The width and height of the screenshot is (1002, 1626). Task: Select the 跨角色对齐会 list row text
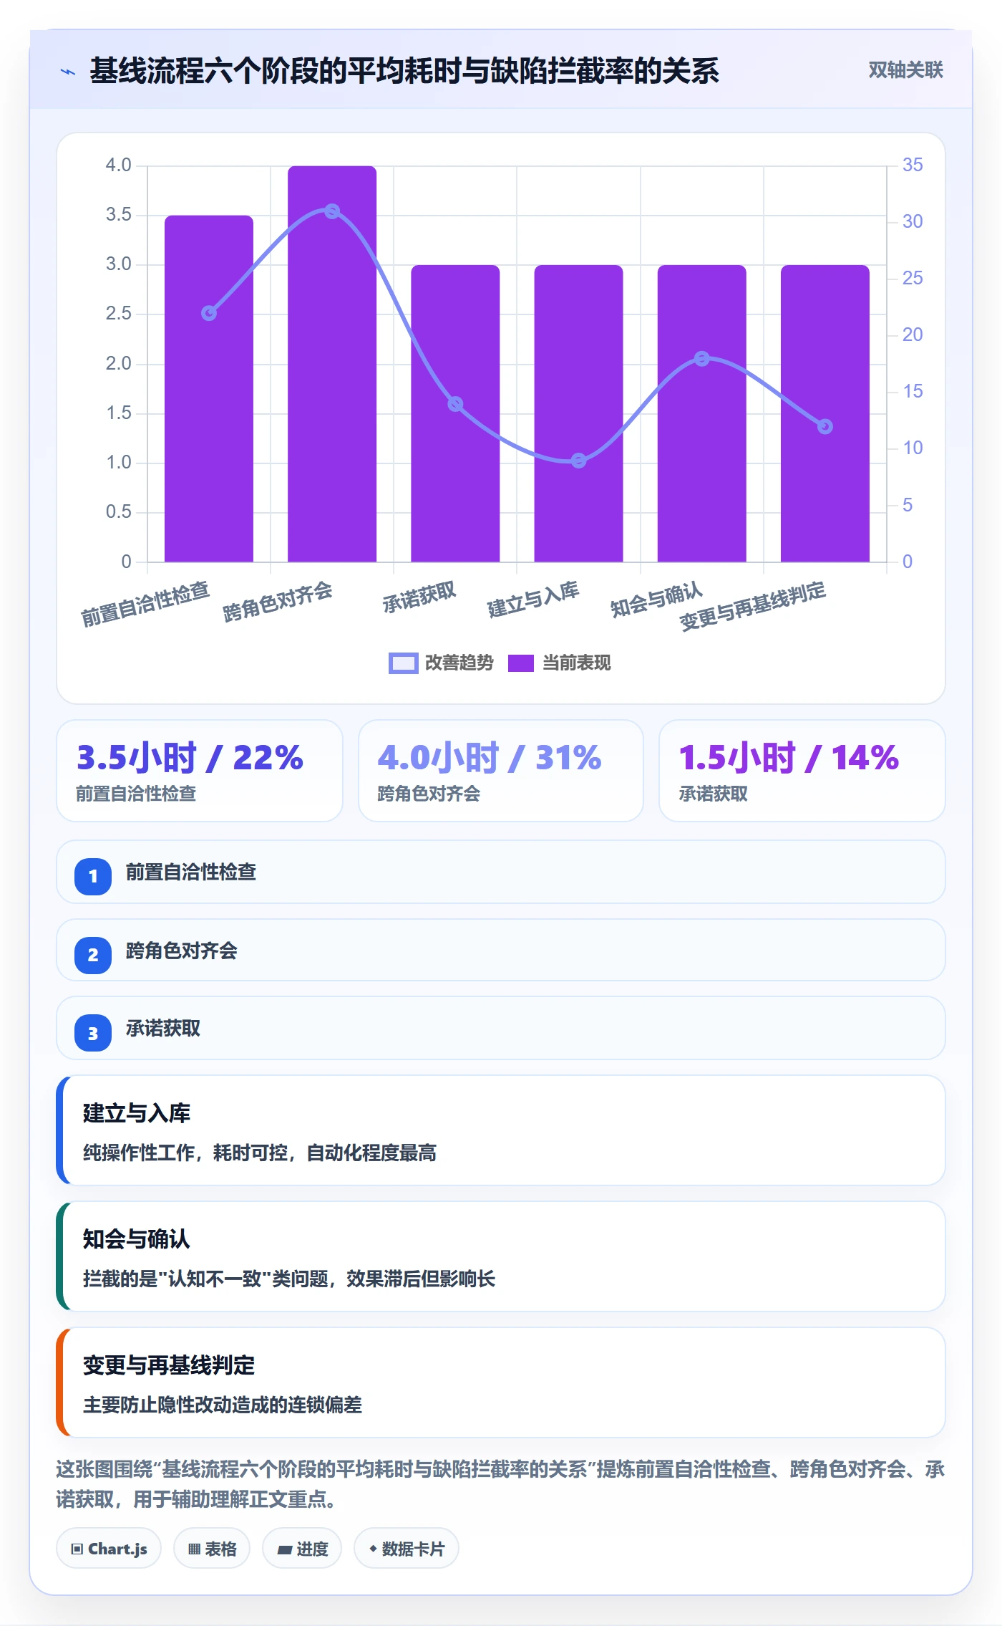coord(182,951)
